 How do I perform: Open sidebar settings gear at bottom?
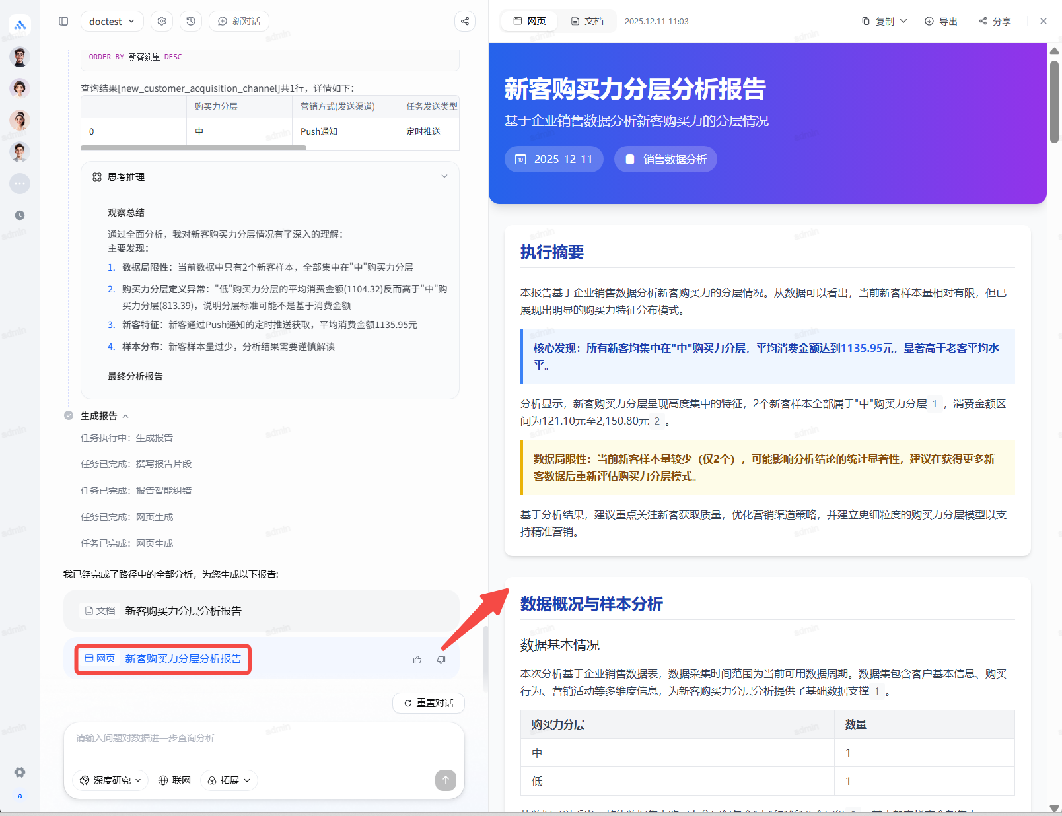click(20, 772)
